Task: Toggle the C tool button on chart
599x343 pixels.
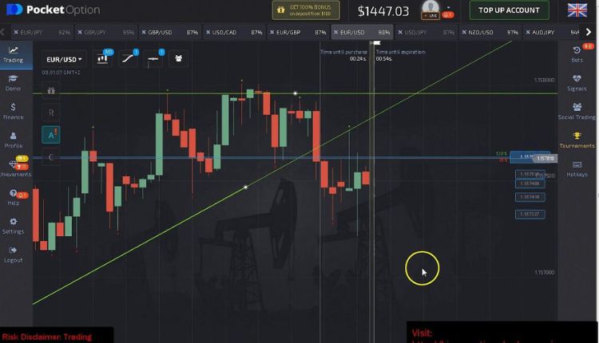Action: point(51,157)
